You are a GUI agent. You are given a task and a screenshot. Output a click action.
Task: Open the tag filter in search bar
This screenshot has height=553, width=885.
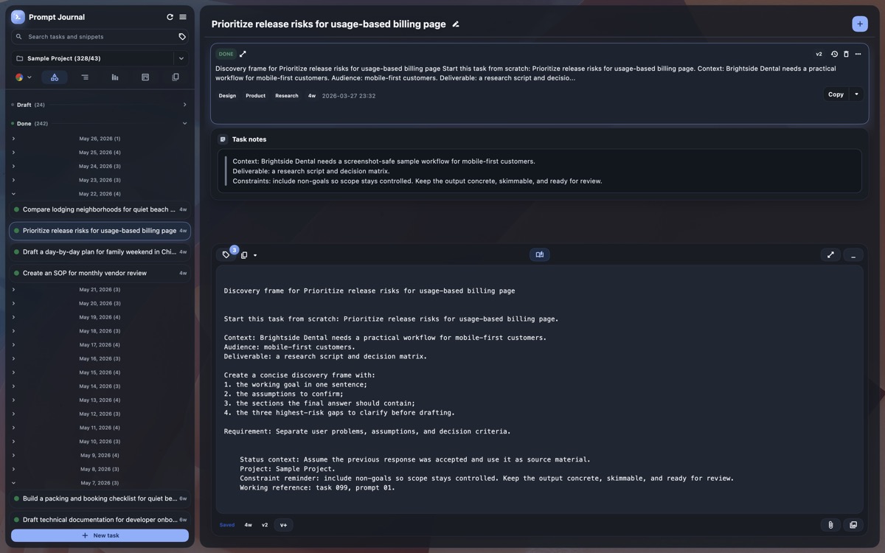tap(182, 36)
